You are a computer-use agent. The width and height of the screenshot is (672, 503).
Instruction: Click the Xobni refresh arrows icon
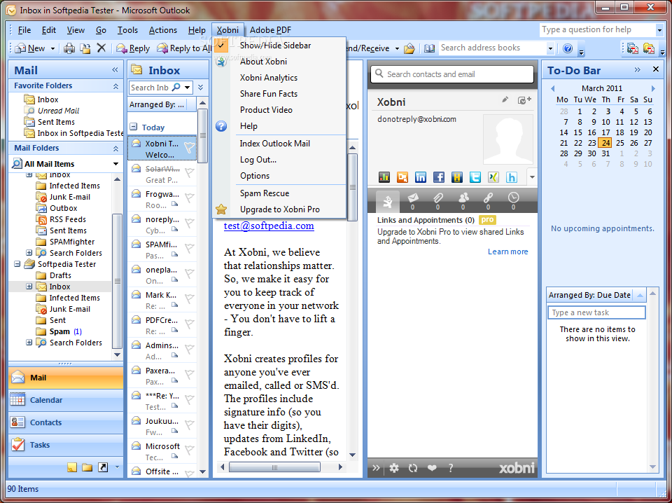413,468
